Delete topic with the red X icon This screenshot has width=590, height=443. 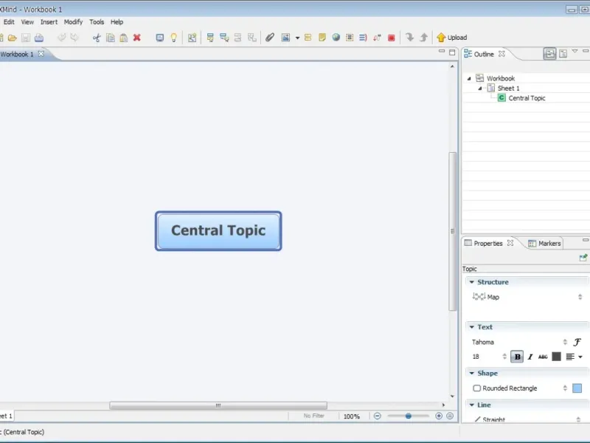click(x=137, y=38)
